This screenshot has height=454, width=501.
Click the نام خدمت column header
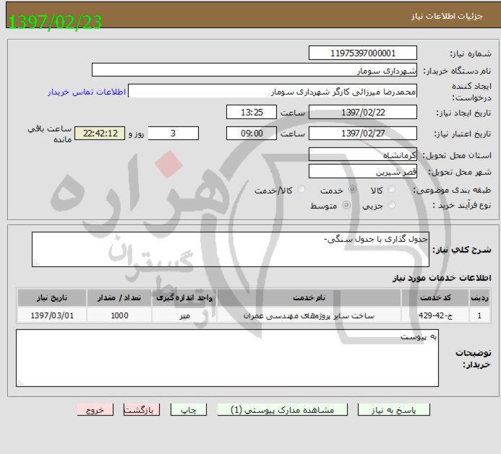309,297
